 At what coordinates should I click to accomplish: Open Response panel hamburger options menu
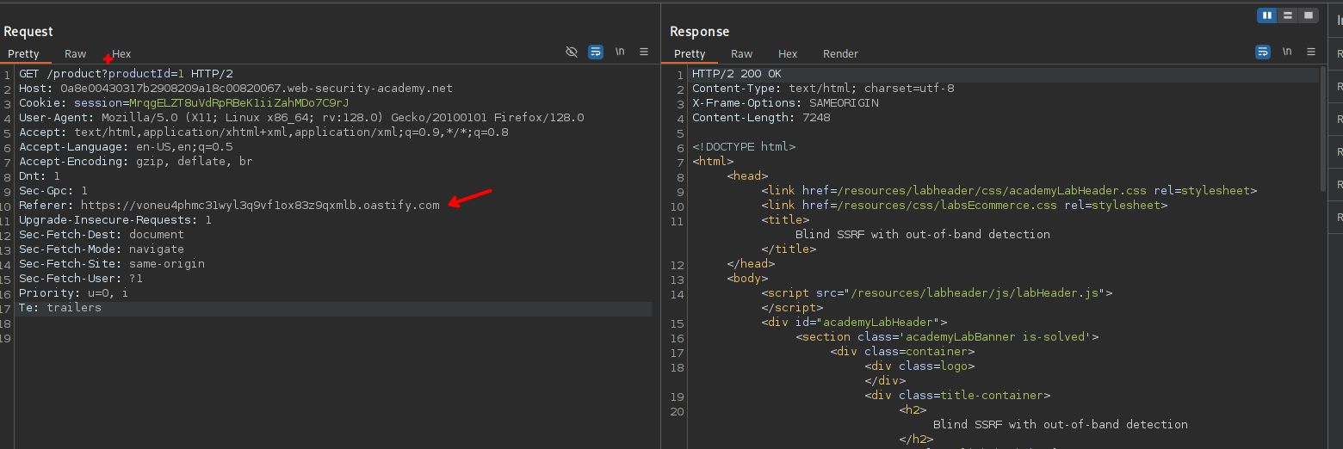[1311, 52]
